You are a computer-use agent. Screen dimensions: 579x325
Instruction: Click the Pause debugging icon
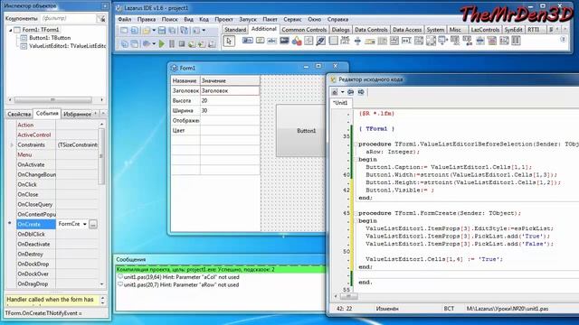pyautogui.click(x=172, y=43)
